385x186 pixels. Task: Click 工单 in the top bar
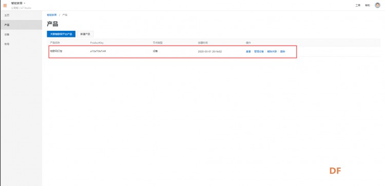point(358,6)
